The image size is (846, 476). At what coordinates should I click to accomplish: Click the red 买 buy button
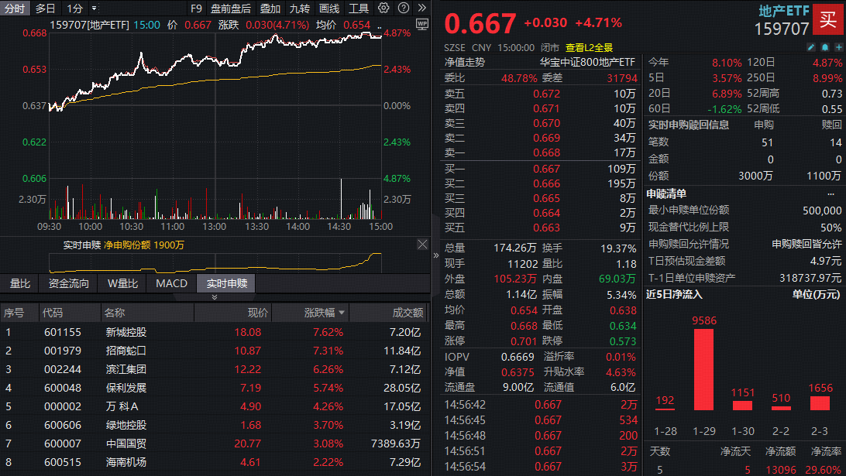coord(829,20)
